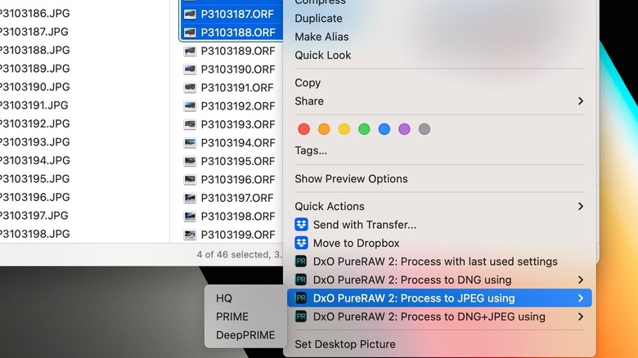Click file icon of P3103193.ORF

(x=190, y=124)
